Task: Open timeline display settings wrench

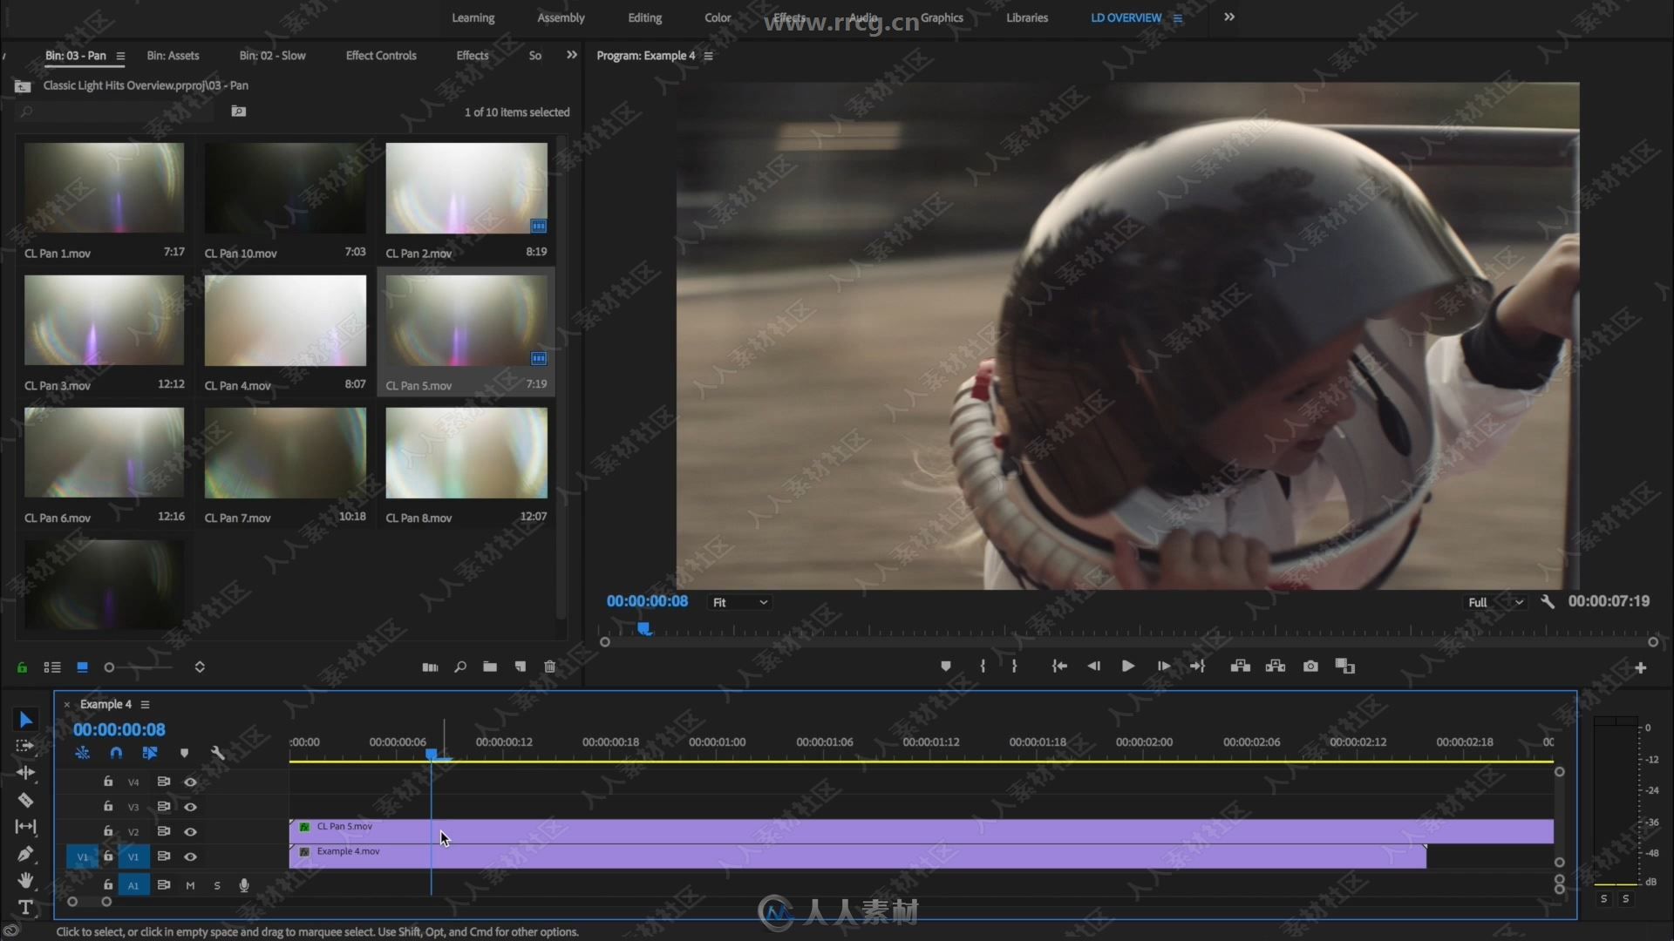Action: [218, 753]
